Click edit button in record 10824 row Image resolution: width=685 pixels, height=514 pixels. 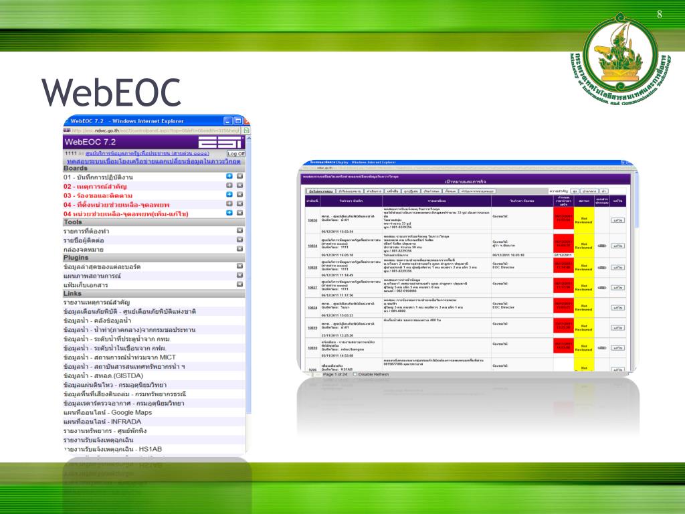(x=617, y=308)
